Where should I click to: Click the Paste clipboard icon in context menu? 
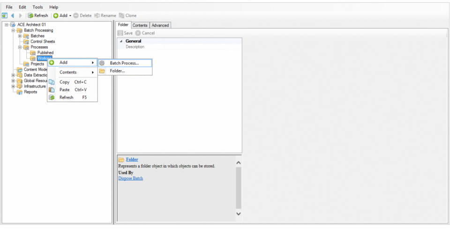click(52, 90)
